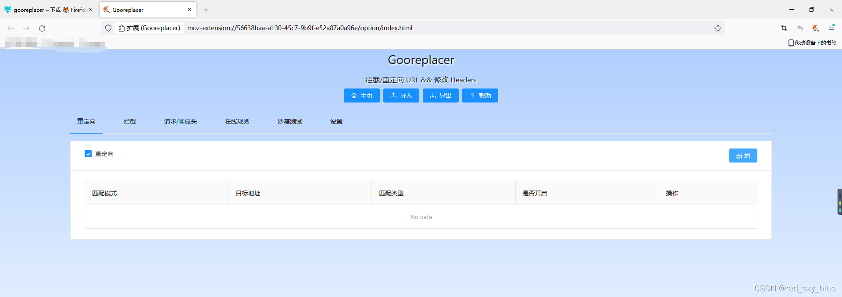Viewport: 842px width, 297px height.
Task: Close the Gooreplacer tab
Action: coord(189,10)
